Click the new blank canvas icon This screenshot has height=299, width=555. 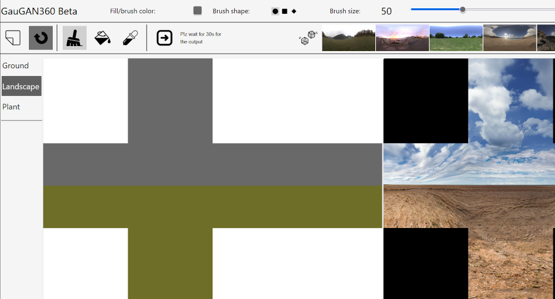coord(13,38)
